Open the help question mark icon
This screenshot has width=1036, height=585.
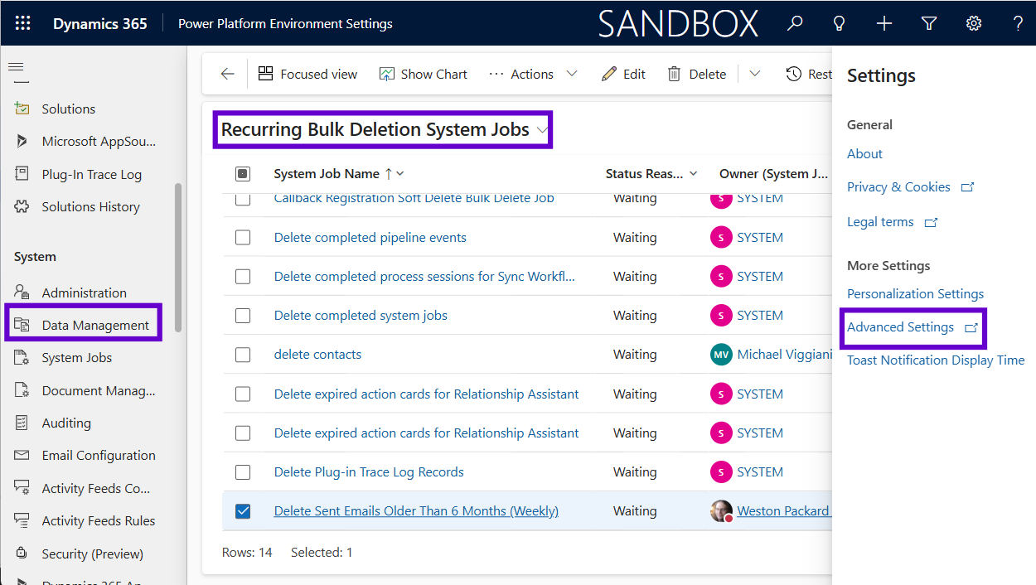point(1018,23)
